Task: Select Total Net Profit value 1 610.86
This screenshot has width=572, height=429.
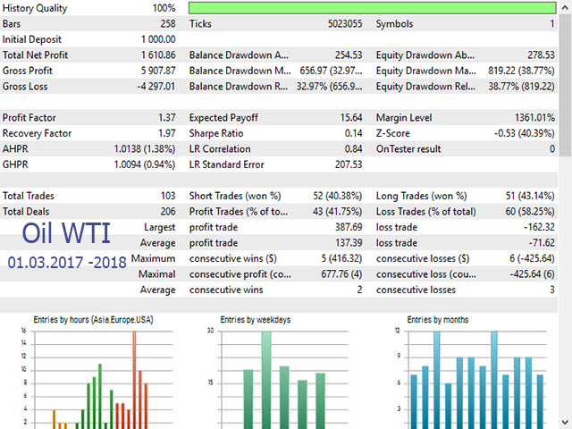Action: 158,55
